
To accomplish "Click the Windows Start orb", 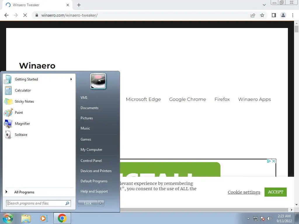I will (8, 218).
